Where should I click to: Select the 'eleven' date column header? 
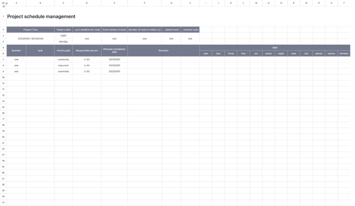coord(319,54)
